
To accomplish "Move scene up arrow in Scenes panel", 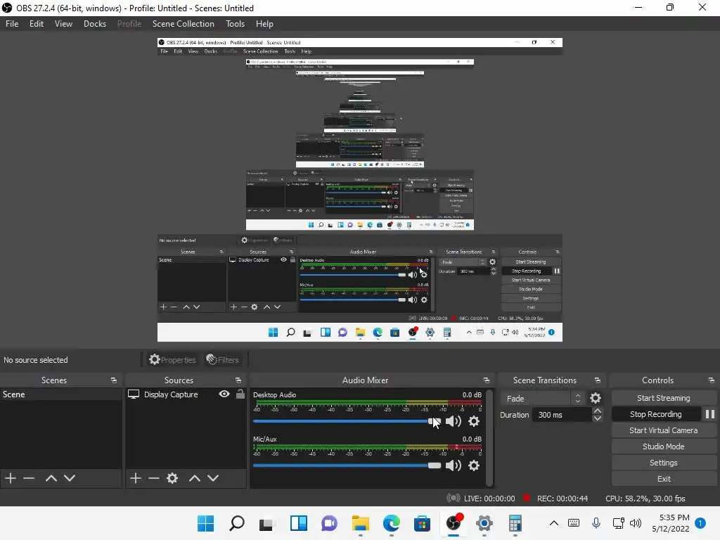I will tap(51, 478).
